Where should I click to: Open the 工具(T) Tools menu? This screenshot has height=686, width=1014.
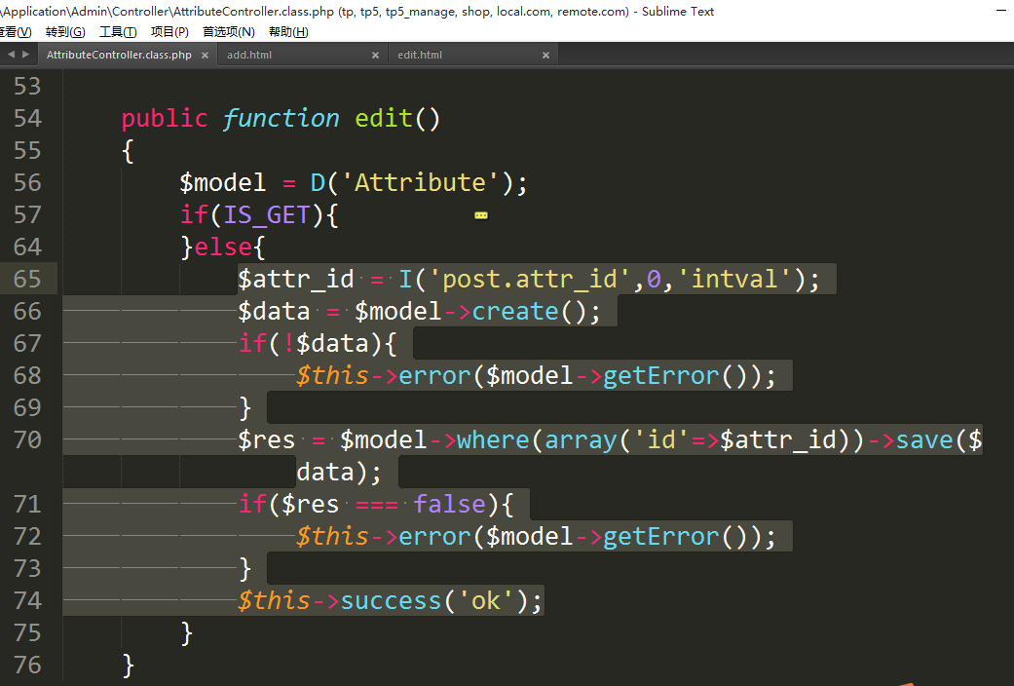118,32
